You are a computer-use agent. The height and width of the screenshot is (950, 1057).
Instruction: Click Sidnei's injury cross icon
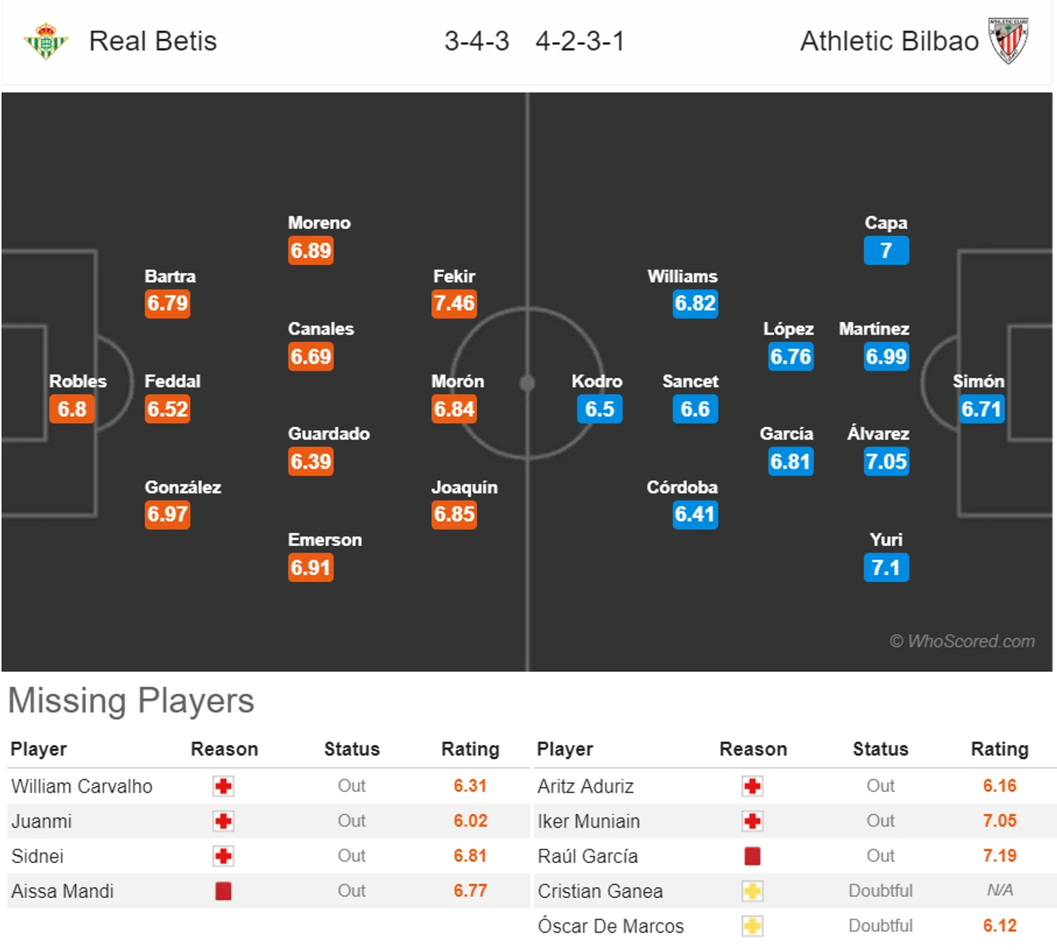pyautogui.click(x=223, y=856)
